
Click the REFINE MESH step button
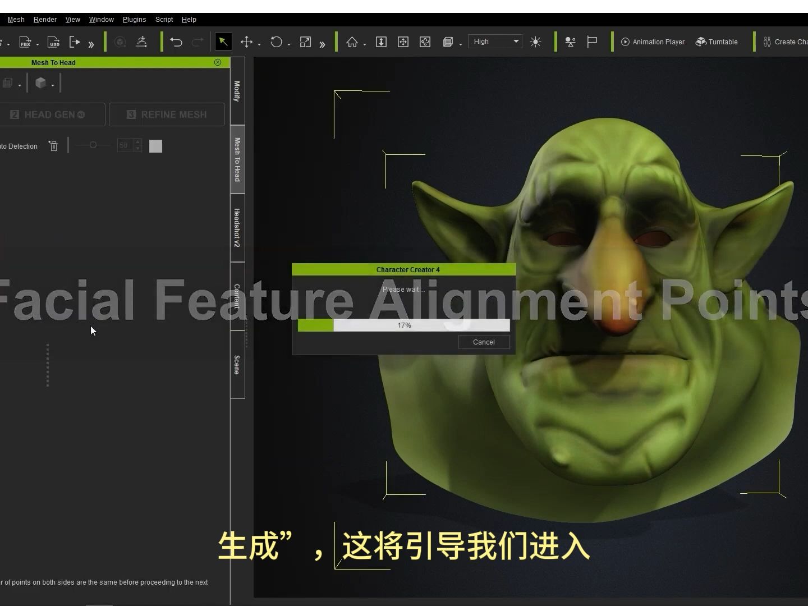coord(167,114)
